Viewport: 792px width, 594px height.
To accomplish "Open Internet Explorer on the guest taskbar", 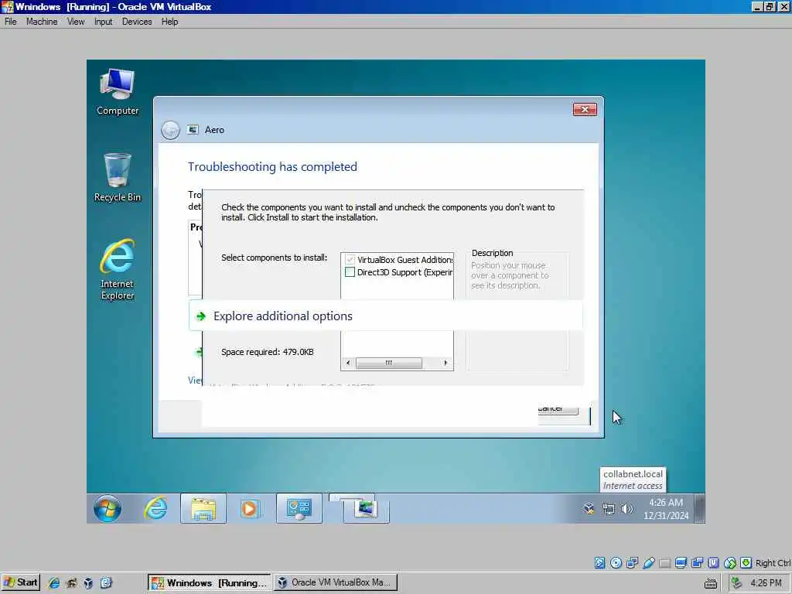I will click(155, 508).
